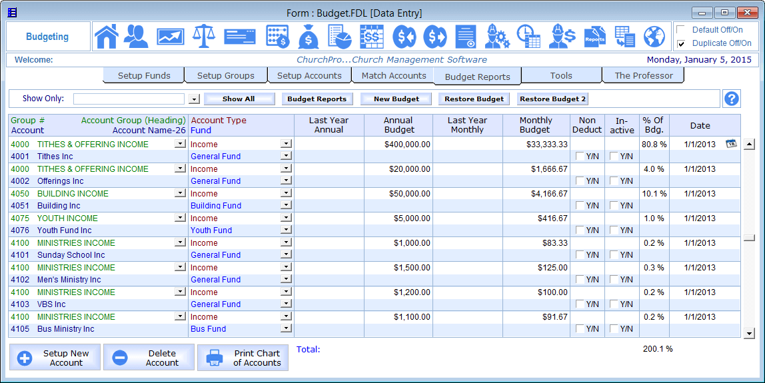
Task: Click the spreadsheet export icon
Action: tap(625, 37)
